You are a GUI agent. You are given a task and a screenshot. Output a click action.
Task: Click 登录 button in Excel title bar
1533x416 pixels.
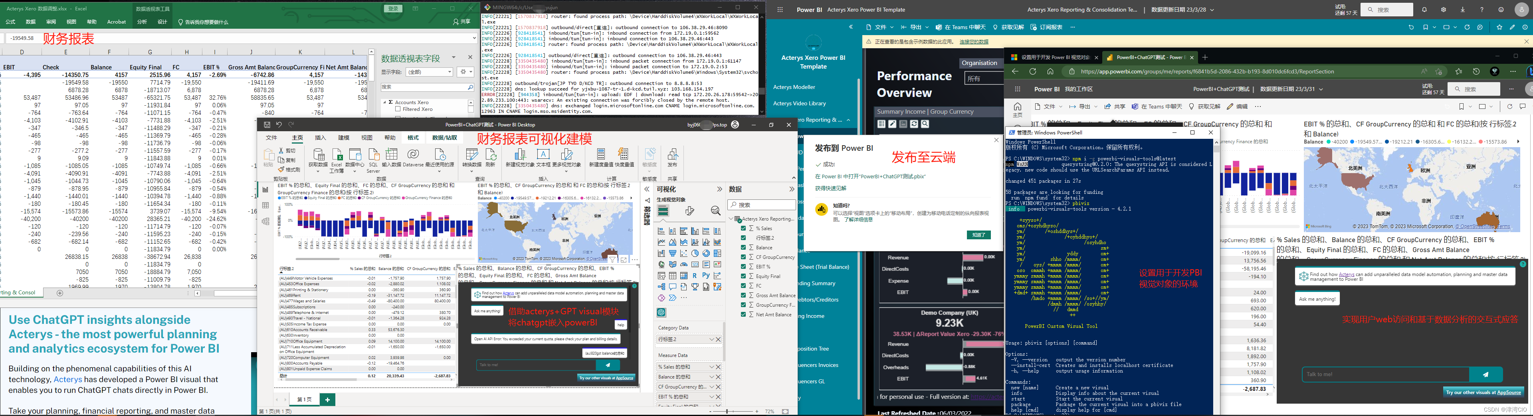click(393, 8)
